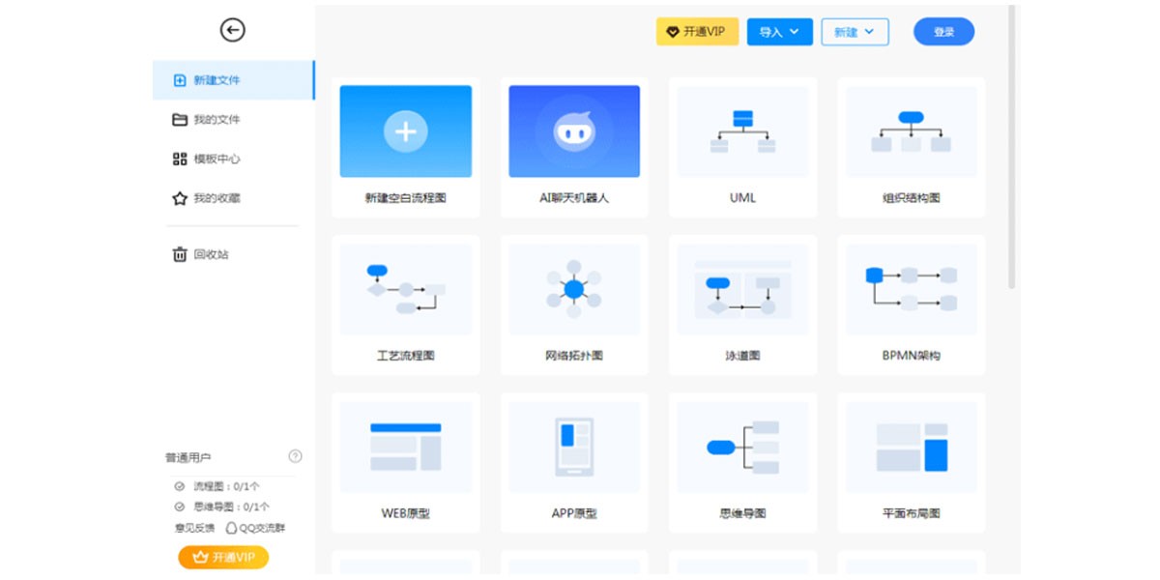The image size is (1160, 580).
Task: Click the top 开通VIP button
Action: 697,32
